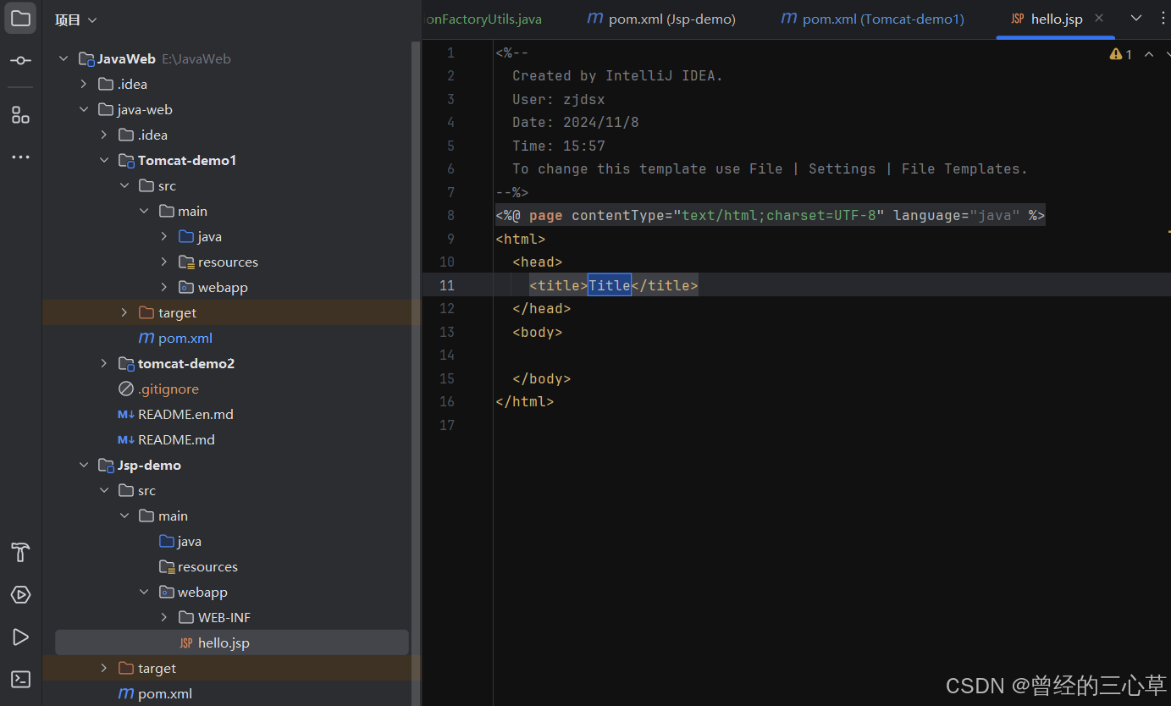The height and width of the screenshot is (706, 1171).
Task: Open the Services tool window icon
Action: (20, 595)
